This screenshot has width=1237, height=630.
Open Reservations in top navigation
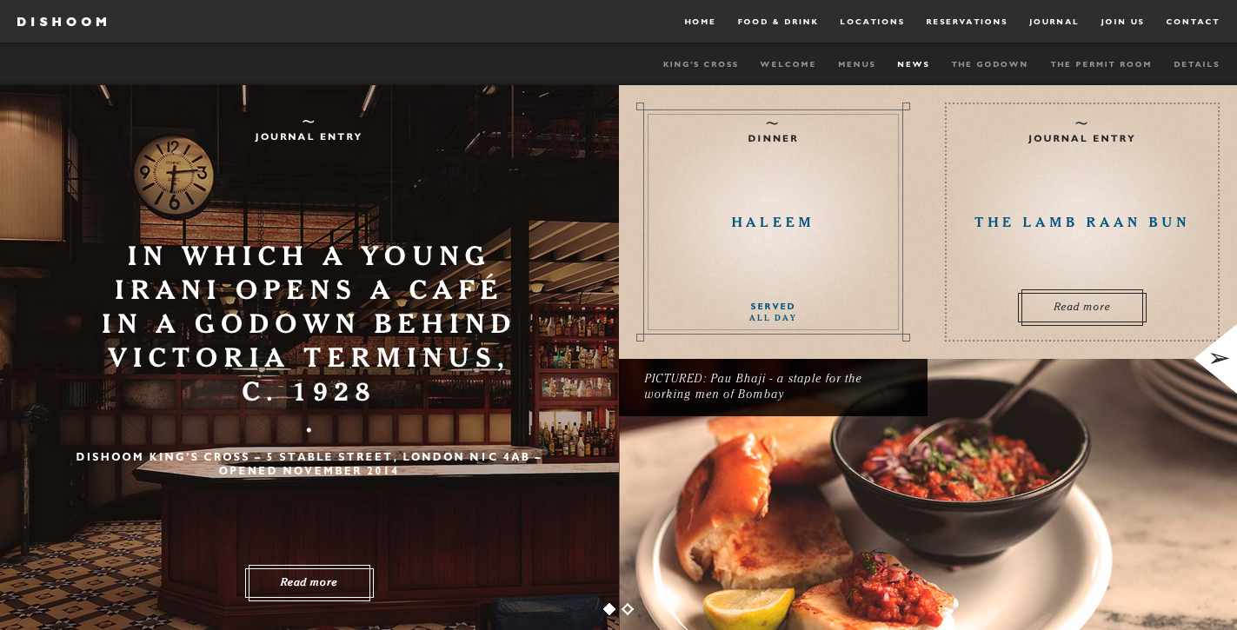(967, 22)
